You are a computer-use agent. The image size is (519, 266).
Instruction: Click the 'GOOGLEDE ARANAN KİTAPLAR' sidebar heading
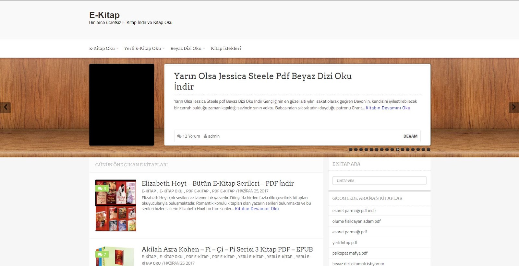367,198
